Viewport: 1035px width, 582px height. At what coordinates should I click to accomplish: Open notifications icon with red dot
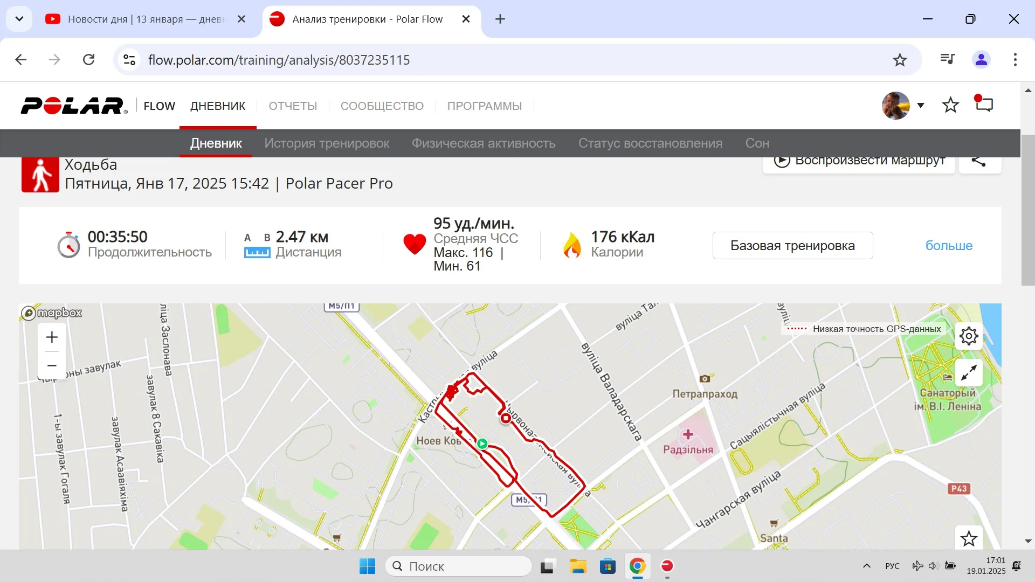(984, 104)
